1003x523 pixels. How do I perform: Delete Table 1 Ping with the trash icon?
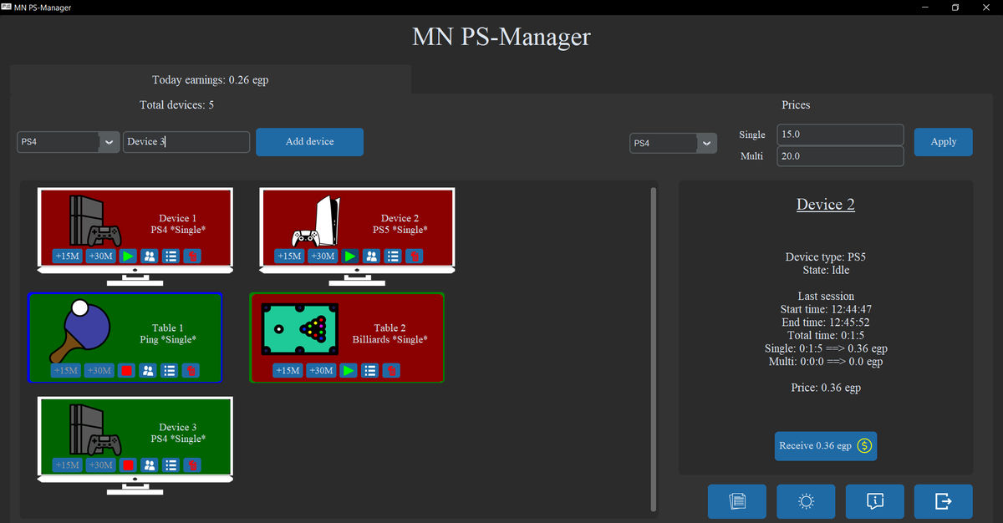[190, 370]
